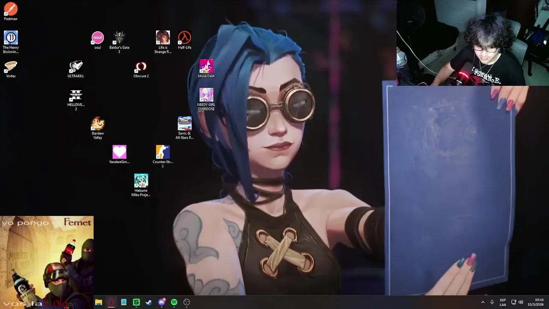Select the osu! desktop icon
Image resolution: width=549 pixels, height=309 pixels.
97,40
